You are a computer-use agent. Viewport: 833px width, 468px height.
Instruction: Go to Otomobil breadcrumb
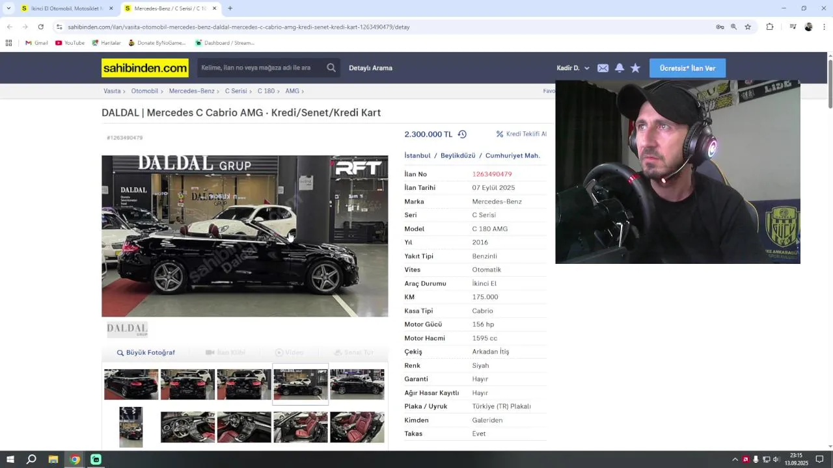144,91
